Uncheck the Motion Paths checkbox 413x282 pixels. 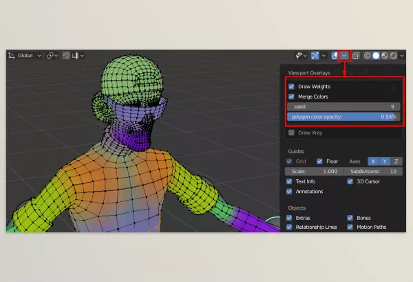[x=350, y=227]
